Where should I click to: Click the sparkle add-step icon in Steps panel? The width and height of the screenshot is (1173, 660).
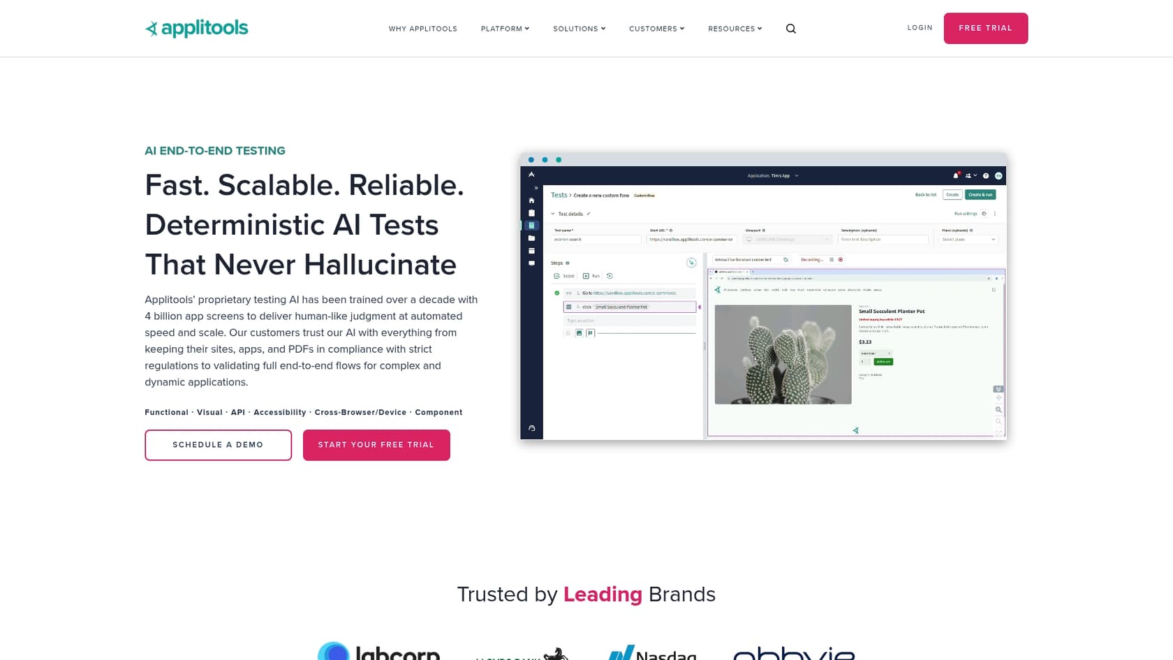click(691, 263)
